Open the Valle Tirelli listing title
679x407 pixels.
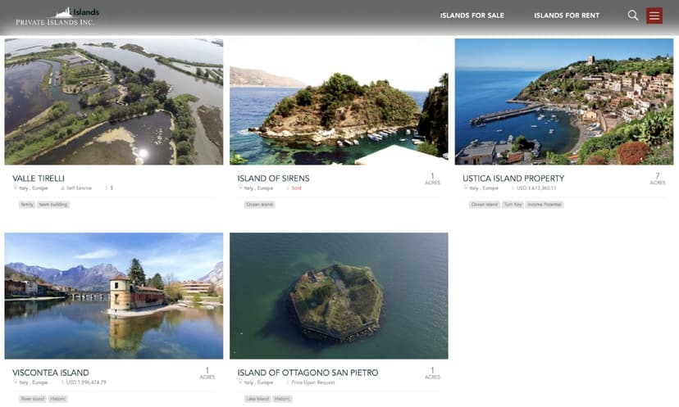(x=39, y=178)
